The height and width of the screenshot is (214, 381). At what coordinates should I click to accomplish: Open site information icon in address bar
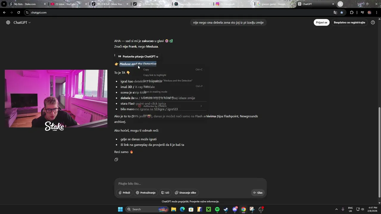27,12
